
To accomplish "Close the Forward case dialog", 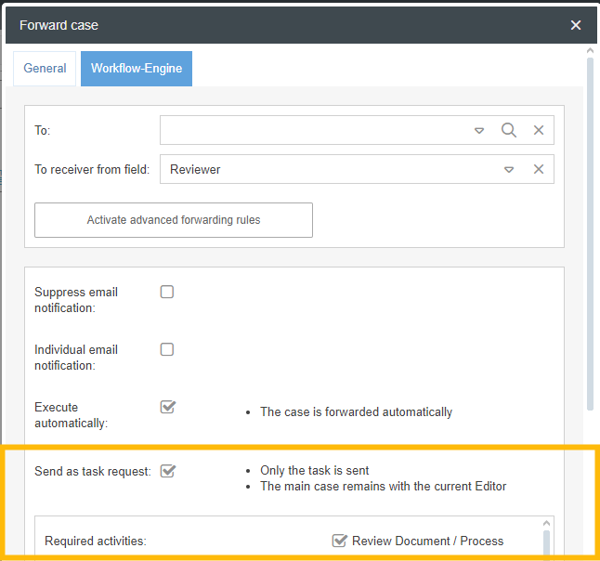I will tap(576, 25).
